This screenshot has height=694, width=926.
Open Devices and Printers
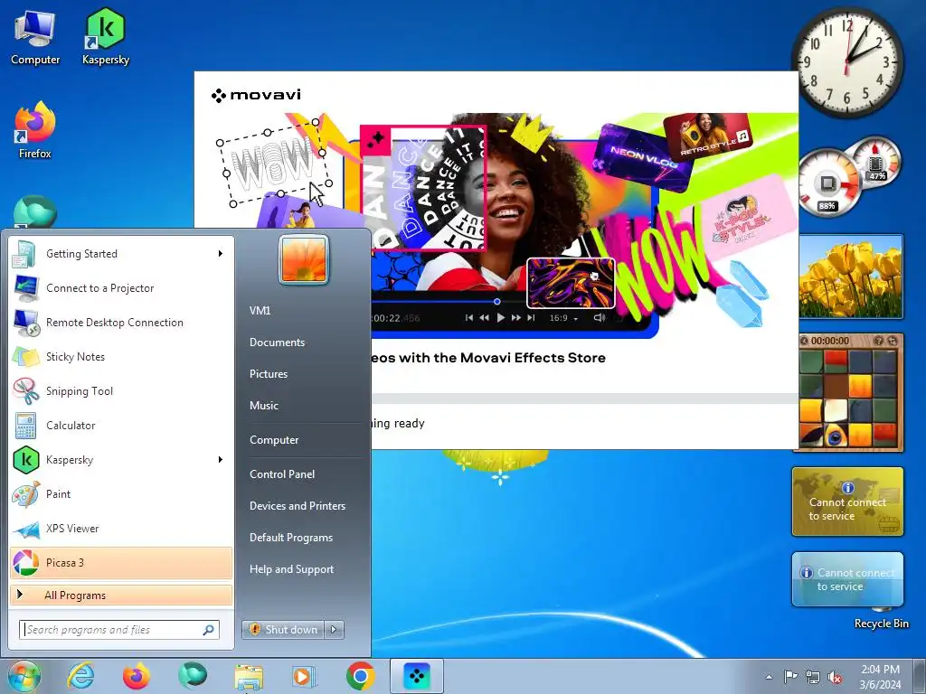coord(297,506)
